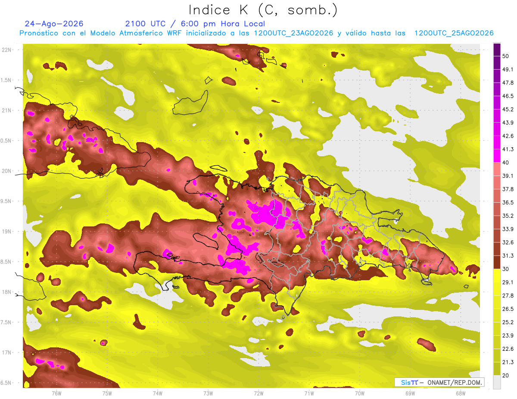Screen dimensions: 517x399
Task: Pick the bright yellow swatch between 29.1 and 30
Action: [497, 275]
